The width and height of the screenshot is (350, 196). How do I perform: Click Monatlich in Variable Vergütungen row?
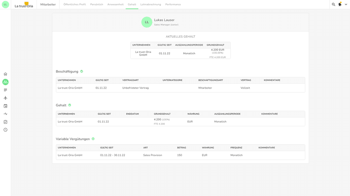pos(237,155)
